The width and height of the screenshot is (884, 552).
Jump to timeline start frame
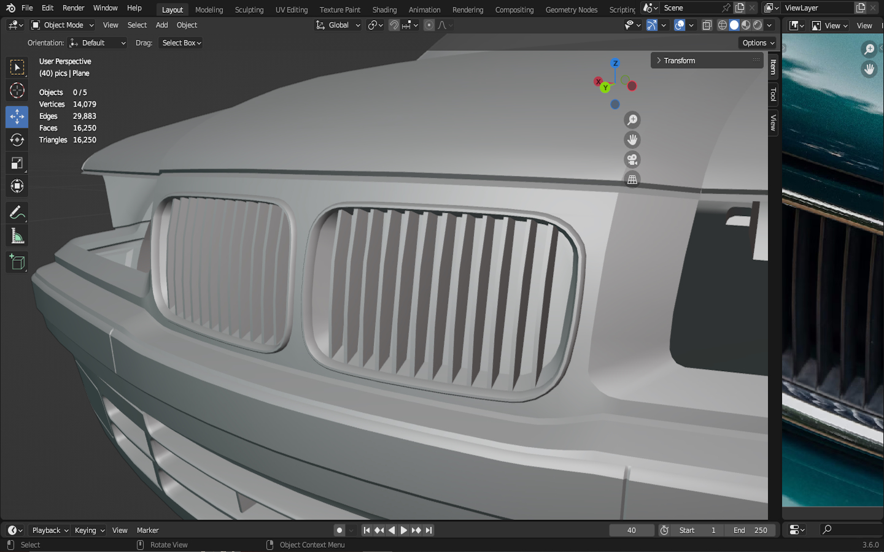[x=366, y=531]
